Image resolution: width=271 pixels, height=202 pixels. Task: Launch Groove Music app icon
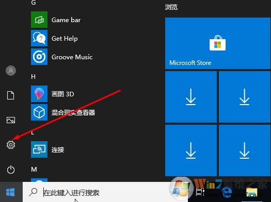[39, 57]
